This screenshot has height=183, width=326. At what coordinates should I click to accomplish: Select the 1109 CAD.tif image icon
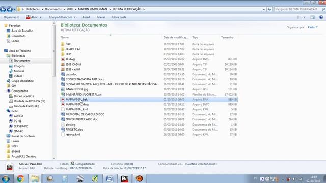click(x=63, y=64)
